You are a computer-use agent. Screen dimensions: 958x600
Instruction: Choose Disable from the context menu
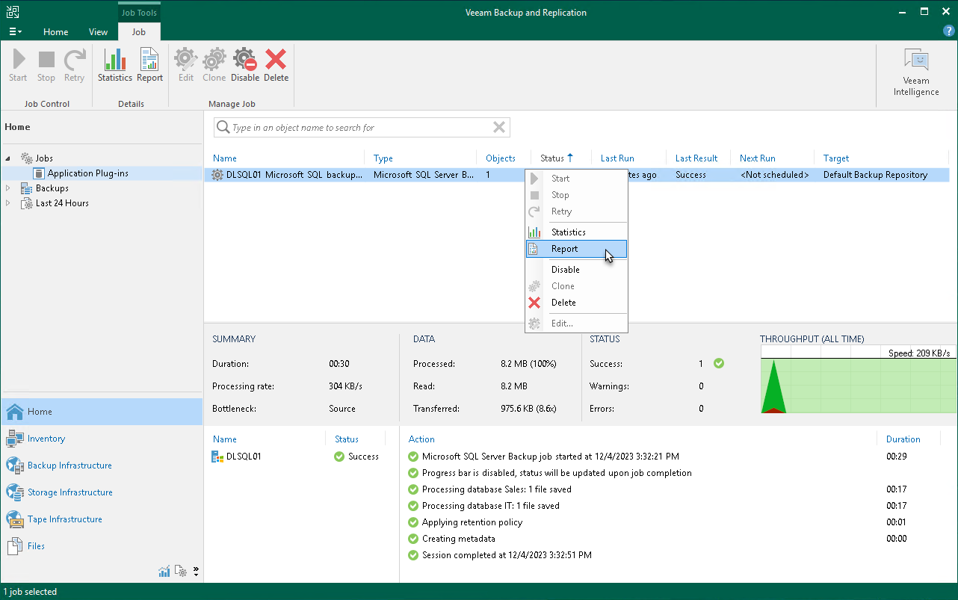[576, 270]
